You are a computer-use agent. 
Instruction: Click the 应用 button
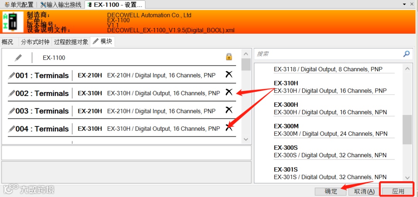pos(398,191)
